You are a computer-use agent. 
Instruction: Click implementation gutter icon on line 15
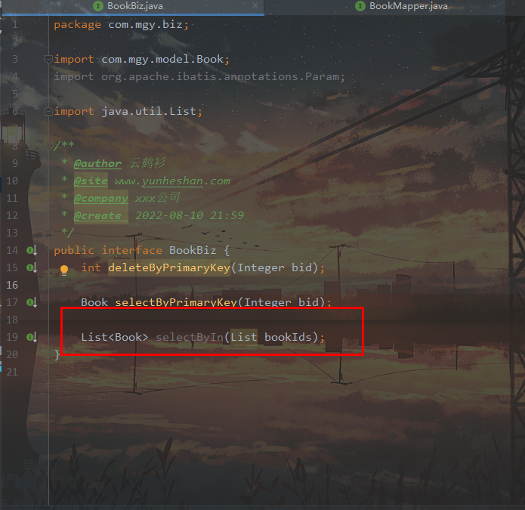tap(32, 267)
